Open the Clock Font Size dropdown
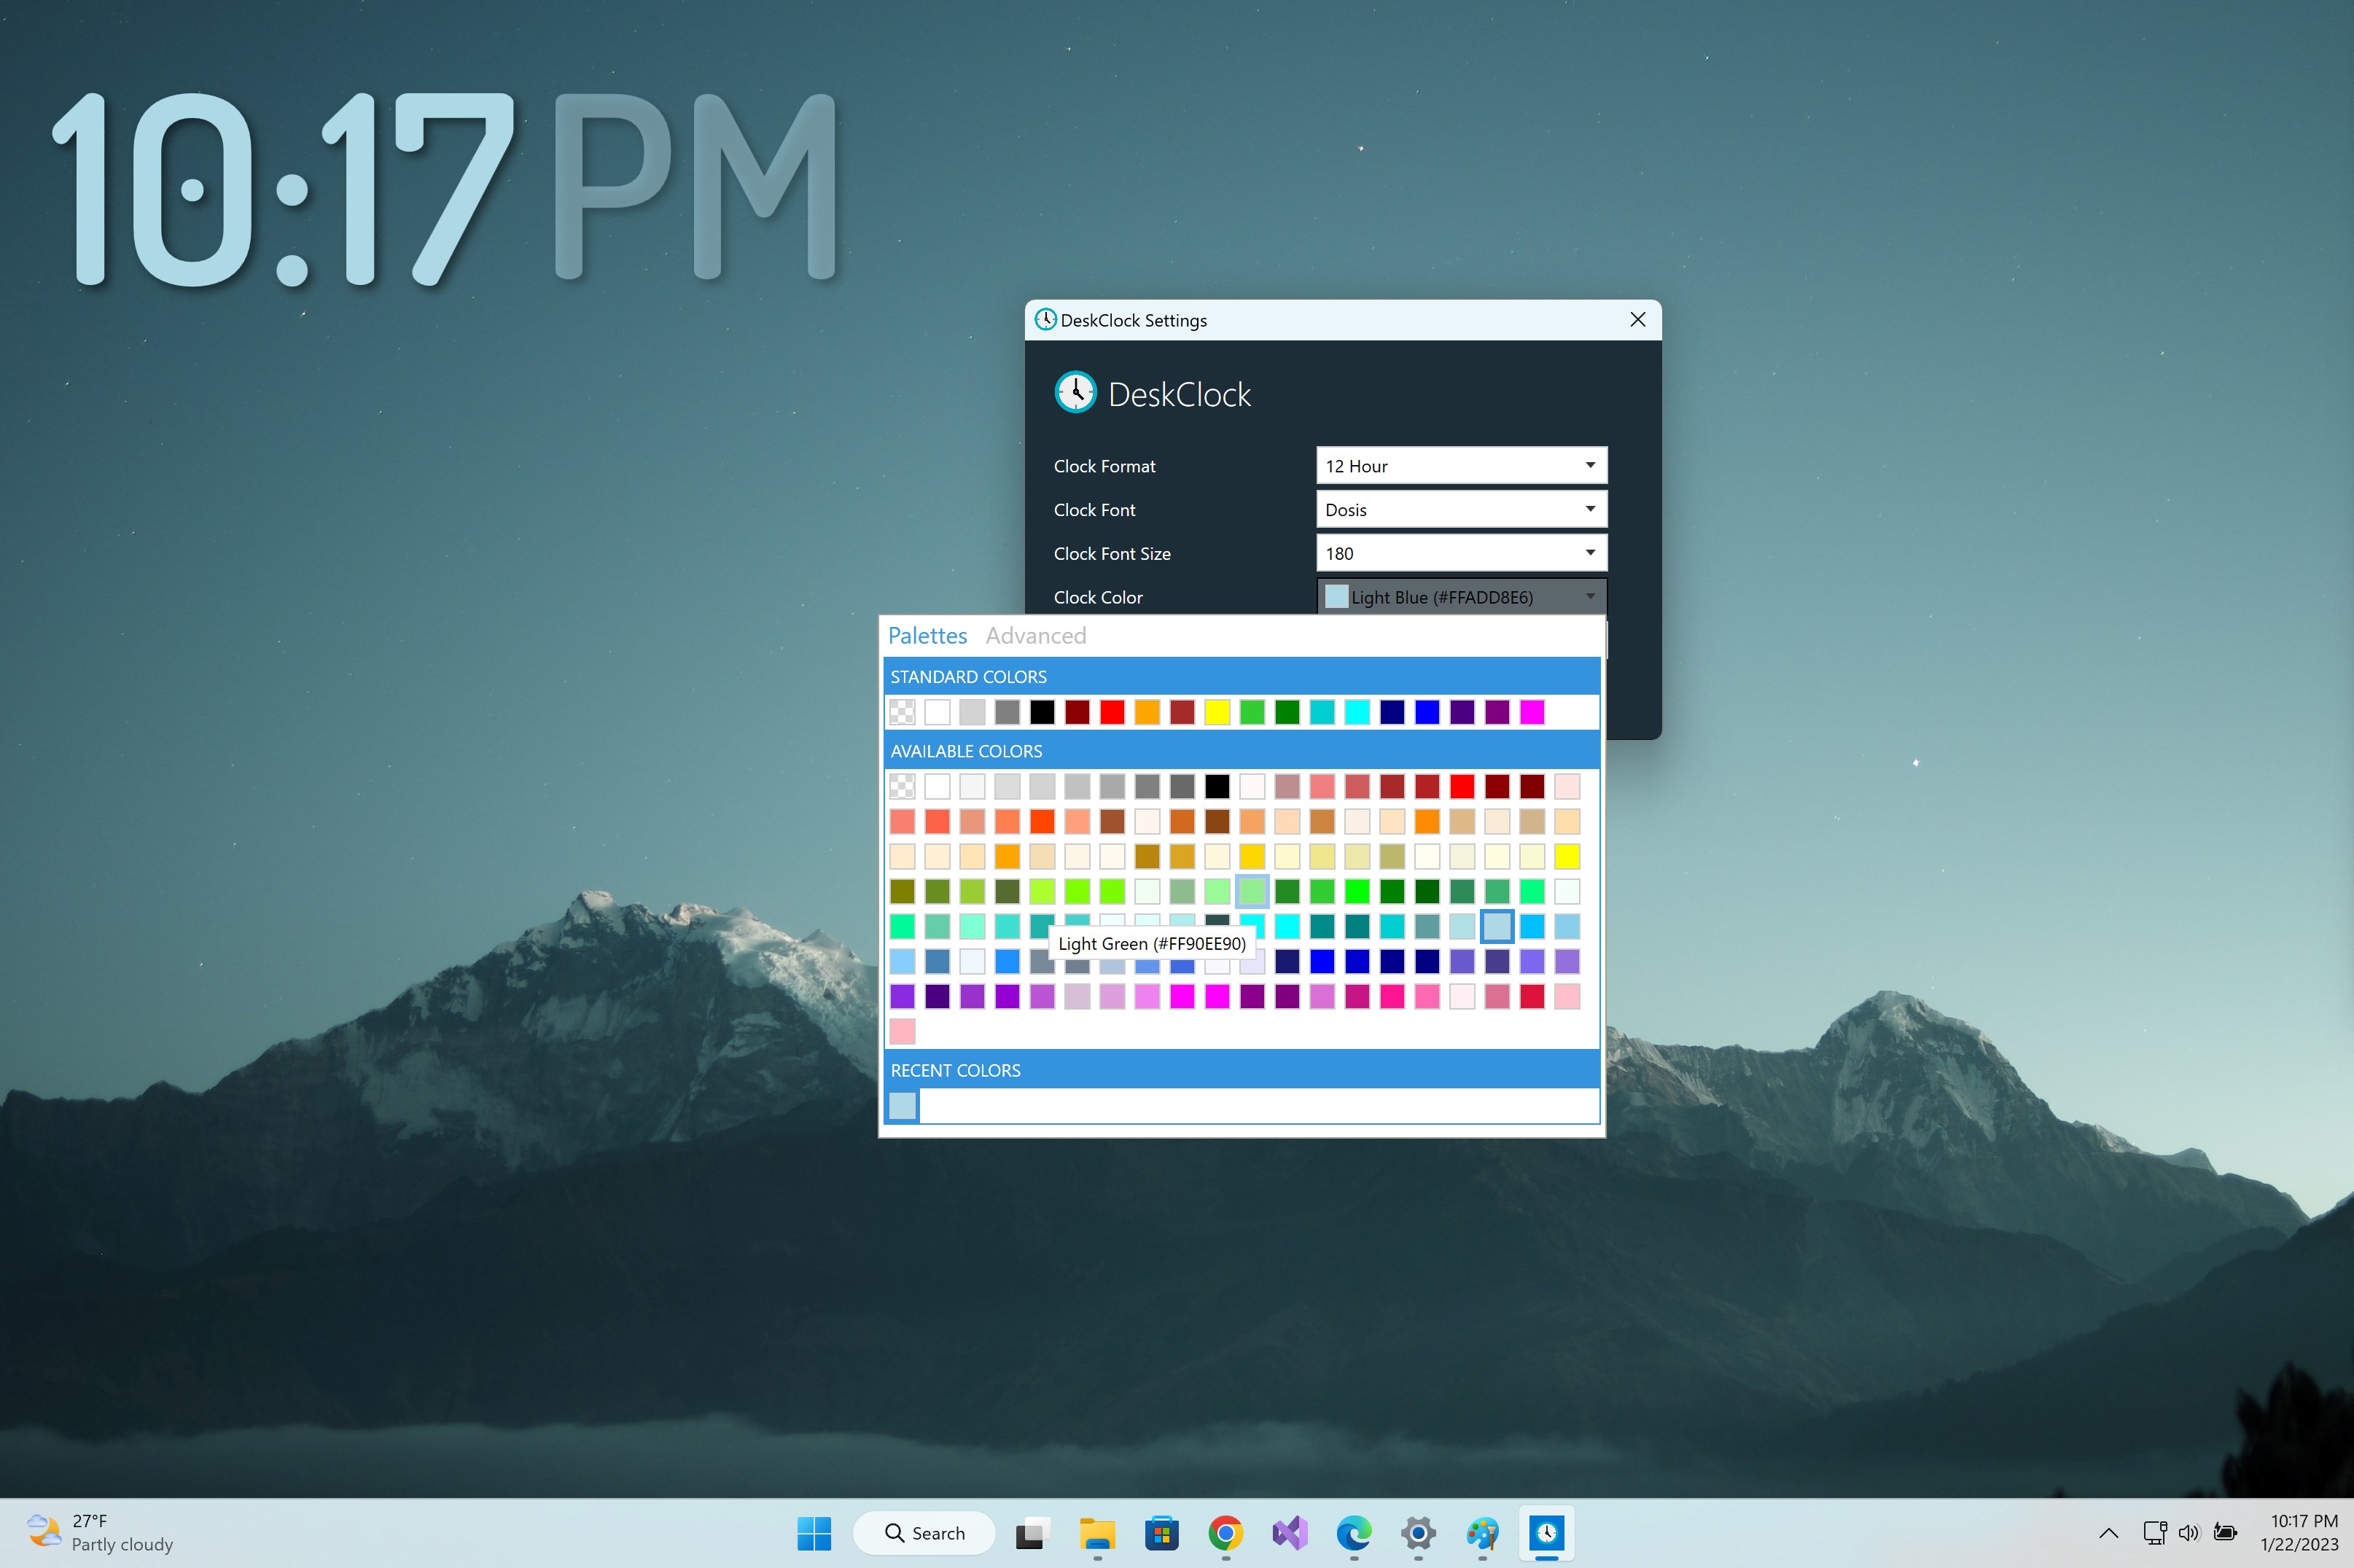Viewport: 2354px width, 1568px height. 1459,552
